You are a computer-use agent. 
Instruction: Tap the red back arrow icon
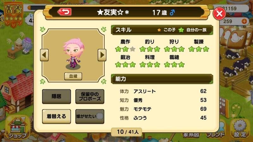[65, 12]
